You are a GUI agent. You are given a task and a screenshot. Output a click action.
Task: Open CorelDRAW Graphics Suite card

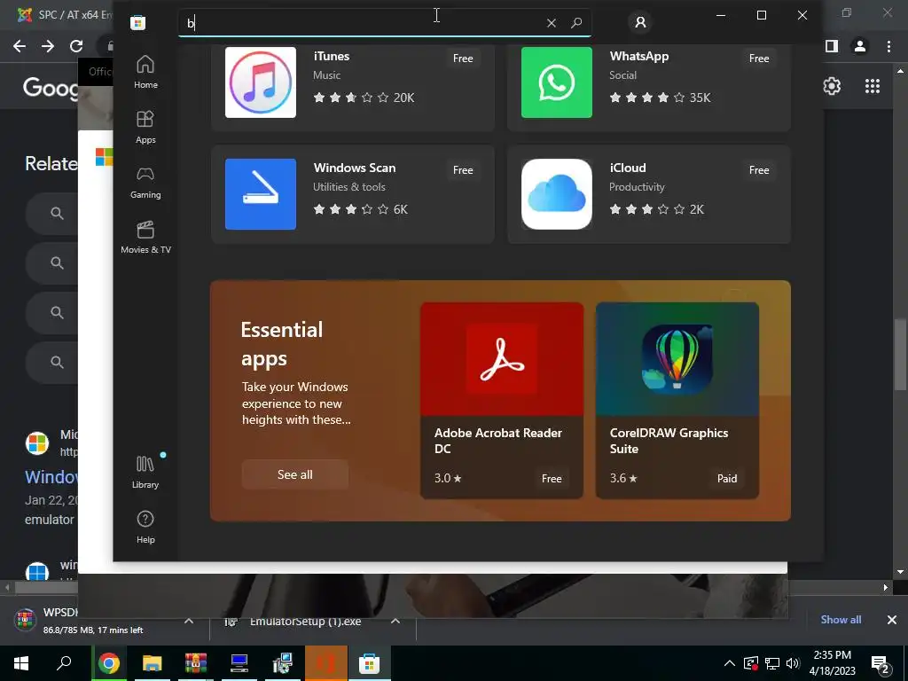tap(677, 400)
